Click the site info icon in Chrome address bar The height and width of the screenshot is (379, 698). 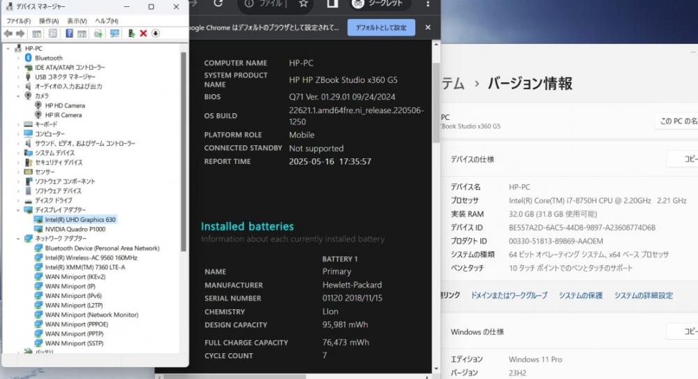(x=249, y=3)
